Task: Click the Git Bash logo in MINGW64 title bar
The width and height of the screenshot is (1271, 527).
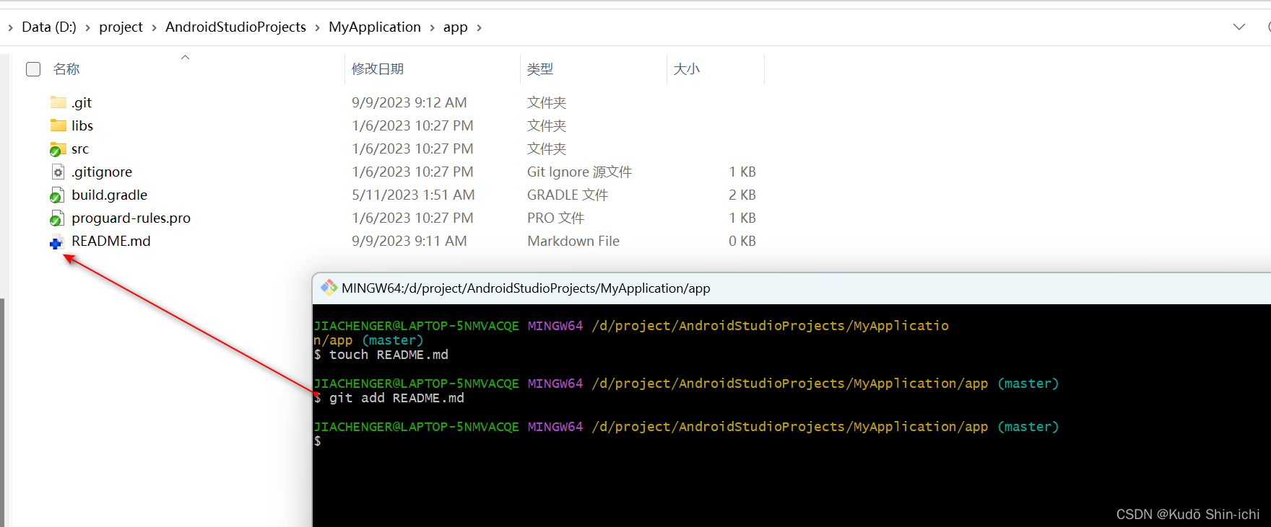Action: pyautogui.click(x=329, y=288)
